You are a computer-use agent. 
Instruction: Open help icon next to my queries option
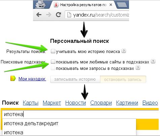pyautogui.click(x=138, y=68)
